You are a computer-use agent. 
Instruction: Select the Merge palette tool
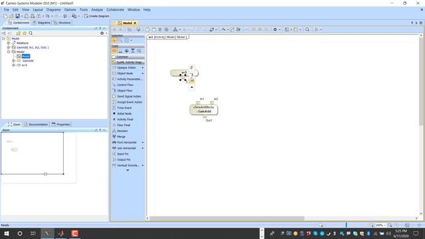[x=121, y=137]
